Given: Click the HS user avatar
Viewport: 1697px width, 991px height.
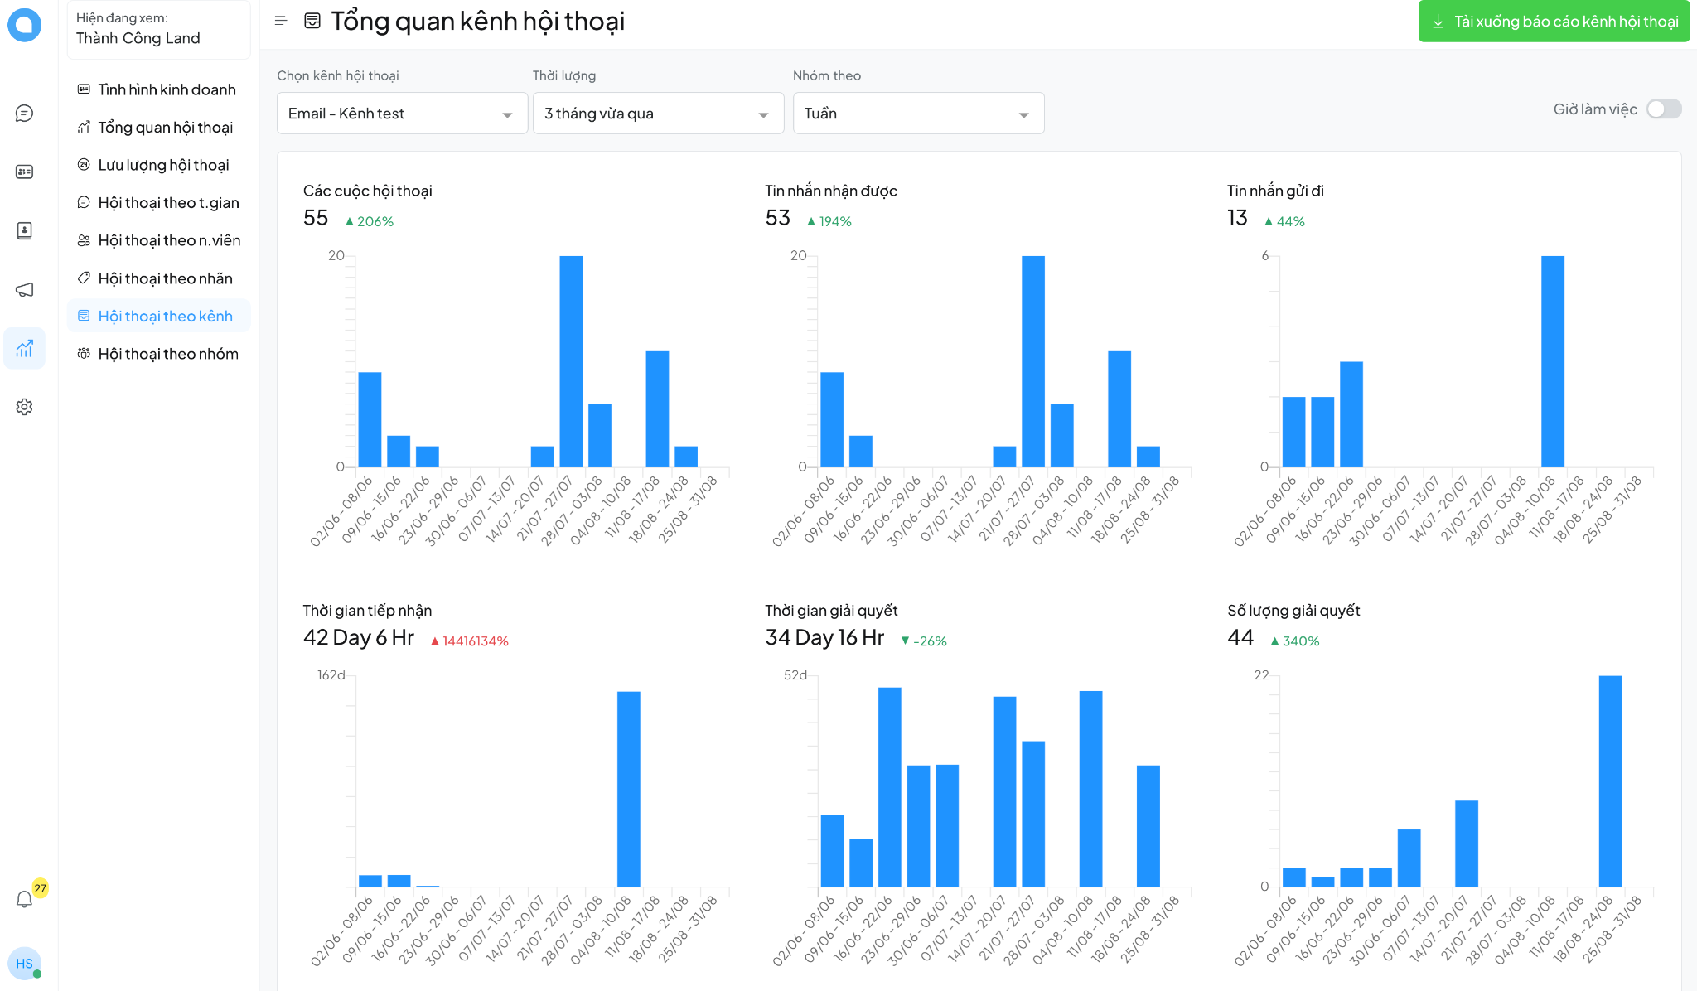Looking at the screenshot, I should click(24, 964).
